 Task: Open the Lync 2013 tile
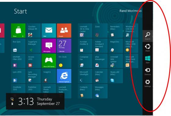(18, 76)
